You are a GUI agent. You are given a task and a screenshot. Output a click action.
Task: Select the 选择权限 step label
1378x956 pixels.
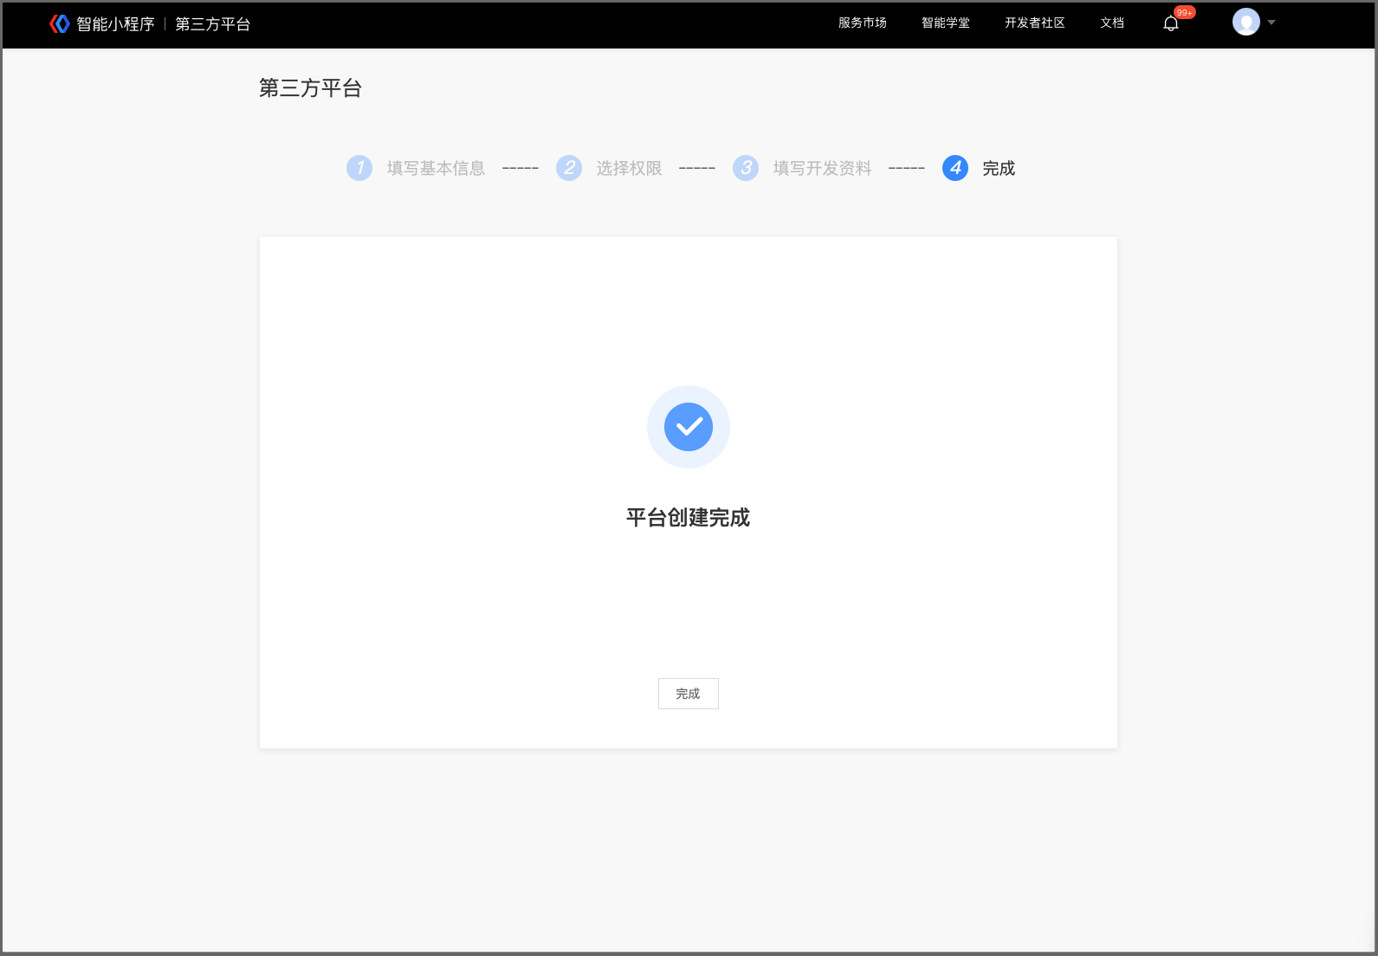(629, 168)
